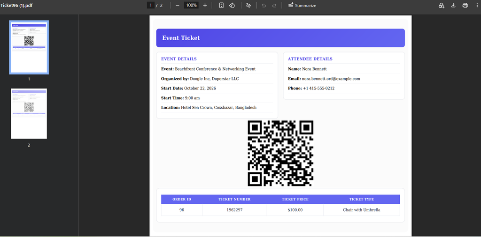Activate the Draw annotation tool
481x237 pixels.
pos(249,5)
